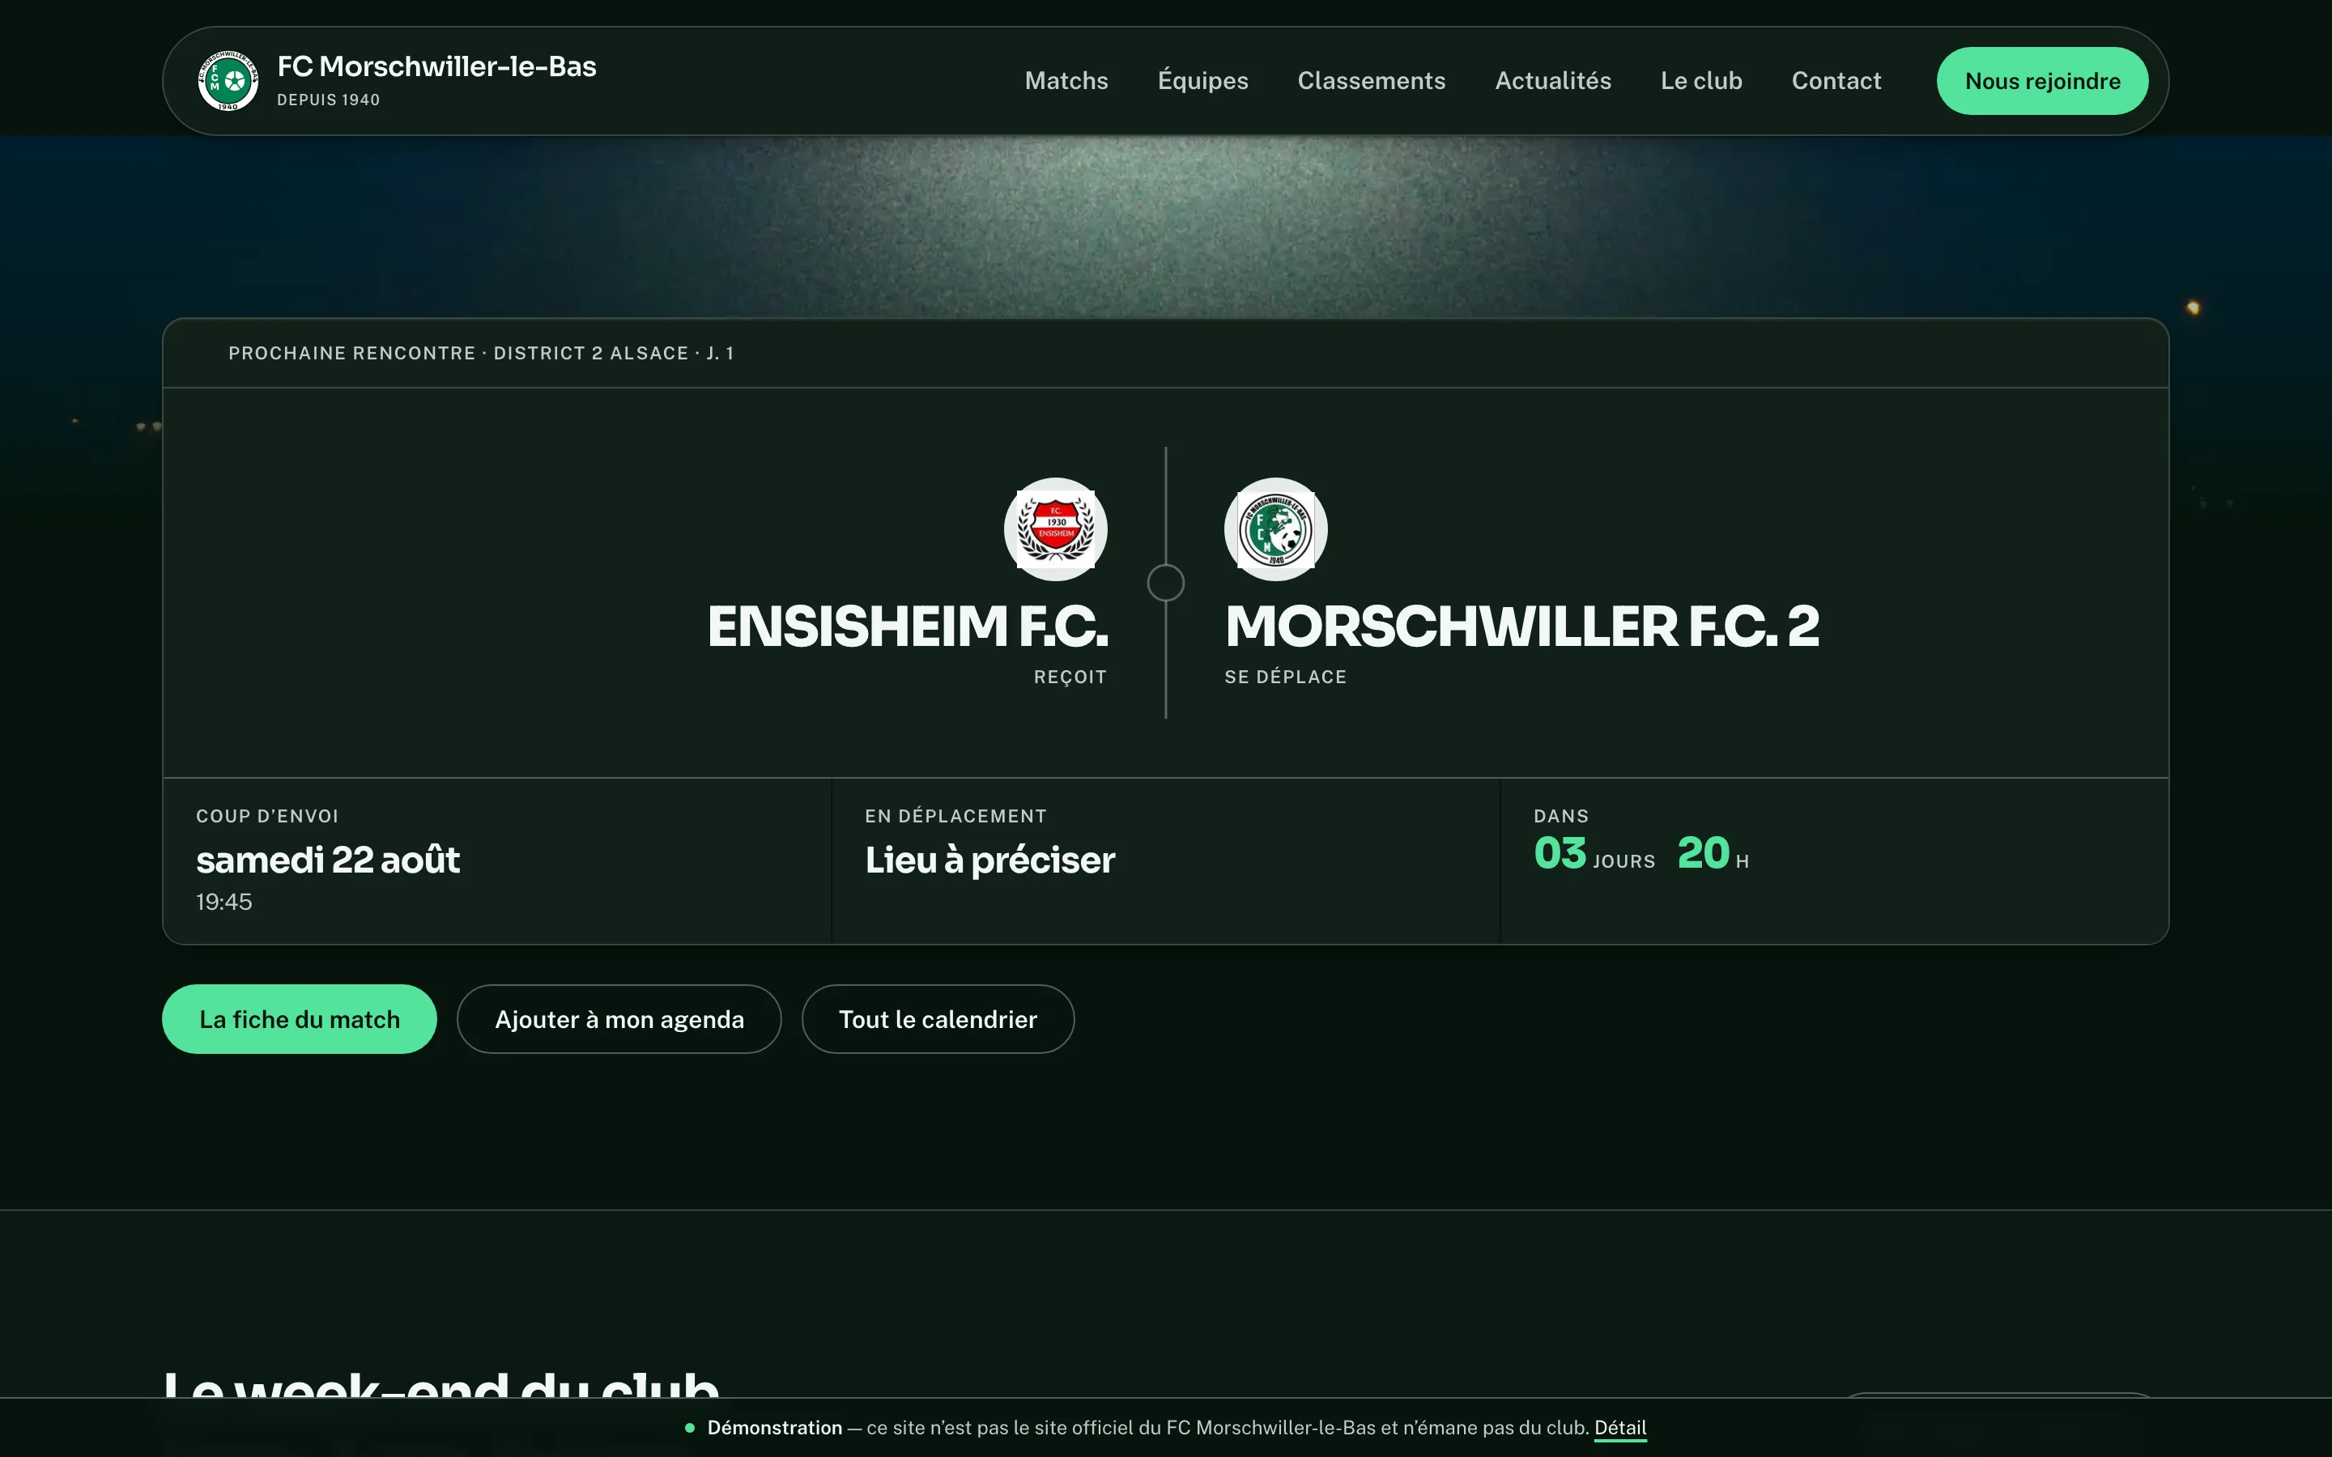Open the Matchs menu item
This screenshot has width=2332, height=1457.
tap(1066, 81)
